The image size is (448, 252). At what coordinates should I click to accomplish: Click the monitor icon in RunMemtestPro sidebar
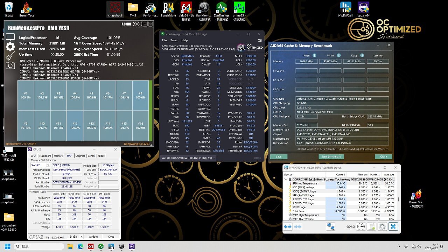(x=10, y=37)
